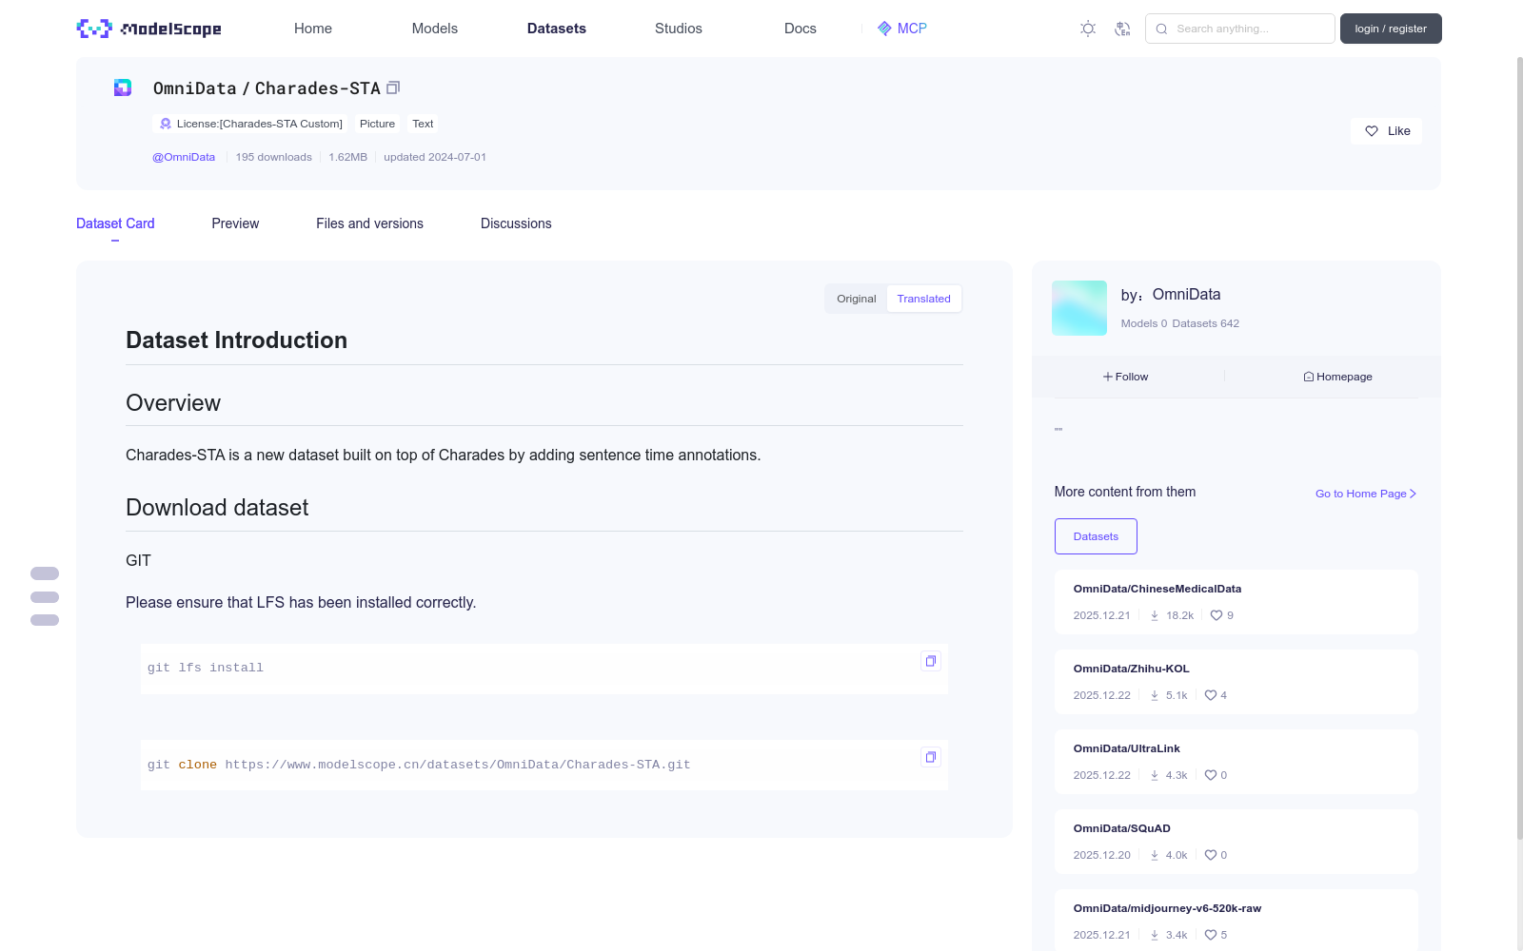Copy the git clone command

[x=931, y=757]
